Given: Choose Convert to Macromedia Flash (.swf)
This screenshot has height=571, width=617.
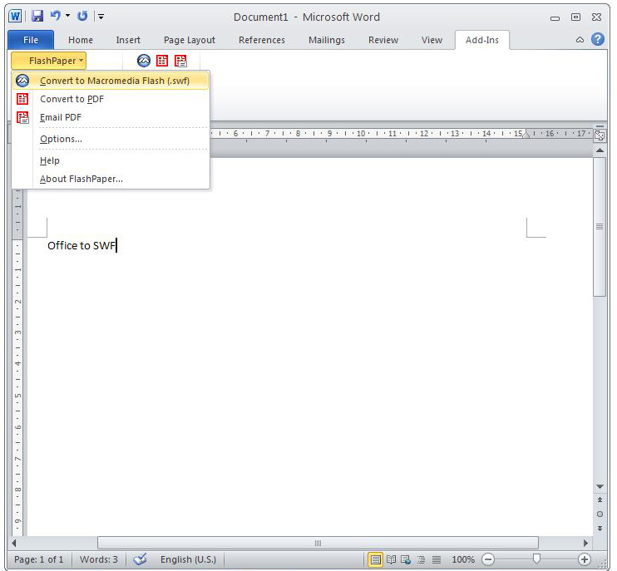Looking at the screenshot, I should (111, 81).
